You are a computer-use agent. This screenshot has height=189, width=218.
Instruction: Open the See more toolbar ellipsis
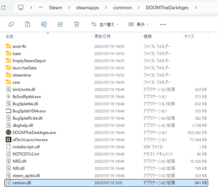point(163,25)
